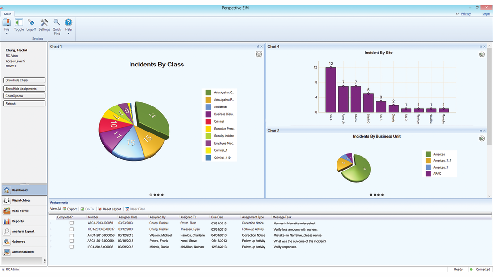Click the Show/Hide Charts button

pyautogui.click(x=25, y=80)
